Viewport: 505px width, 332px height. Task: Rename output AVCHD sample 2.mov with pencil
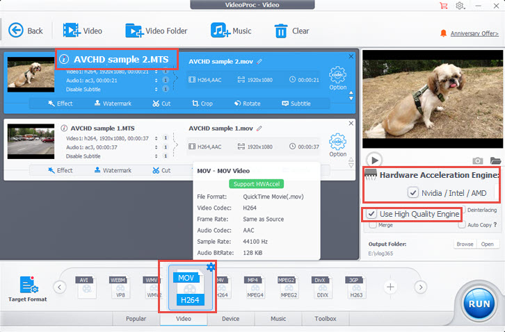[x=259, y=61]
